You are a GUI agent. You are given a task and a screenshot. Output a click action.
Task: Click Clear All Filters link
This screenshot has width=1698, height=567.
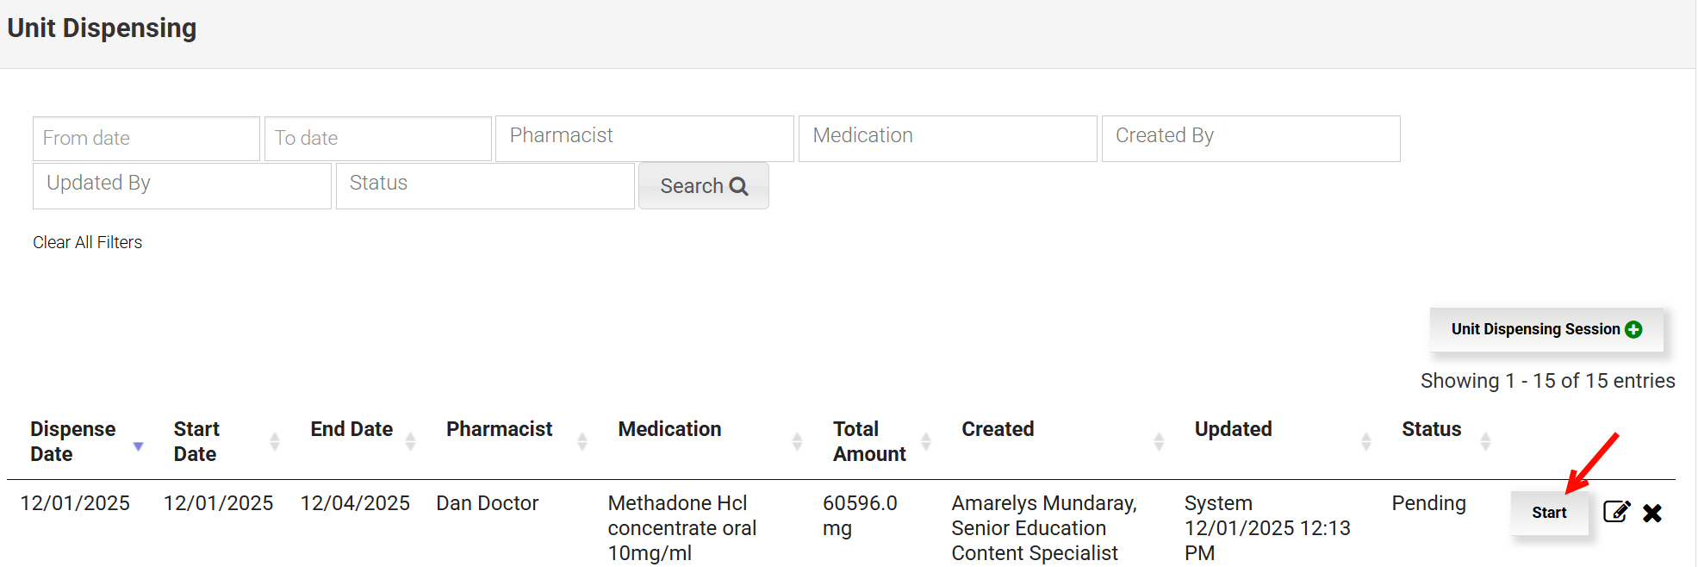pos(88,242)
